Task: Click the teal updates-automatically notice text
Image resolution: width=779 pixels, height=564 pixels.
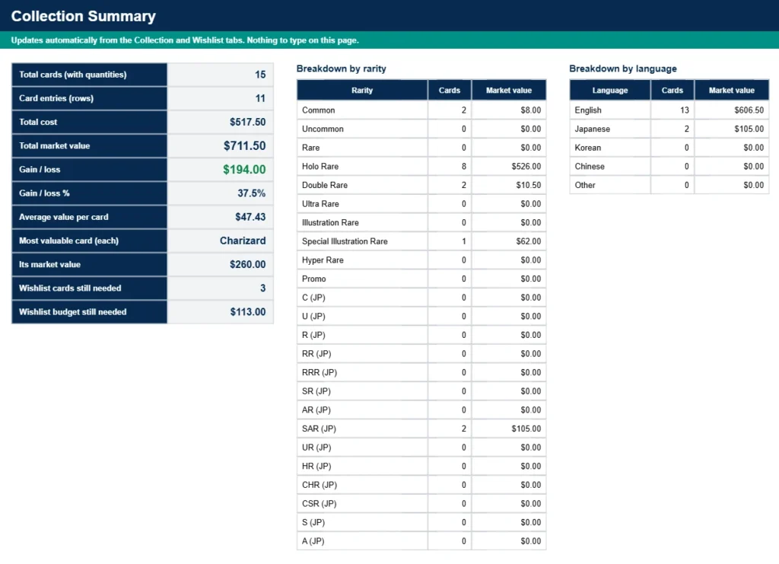Action: click(185, 40)
